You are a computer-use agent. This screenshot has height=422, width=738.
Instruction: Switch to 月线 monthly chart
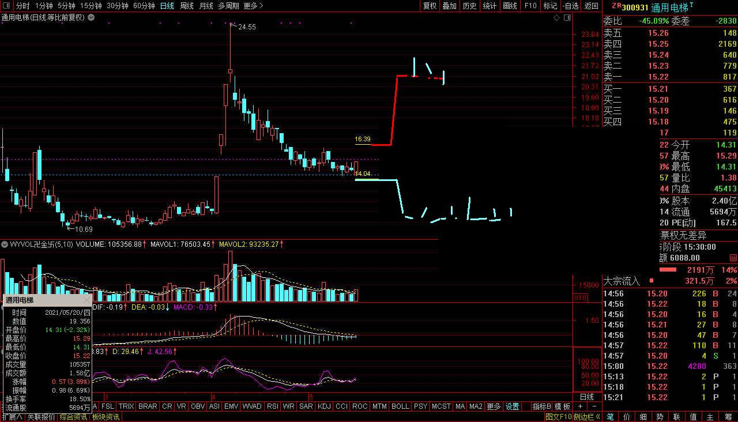coord(206,6)
